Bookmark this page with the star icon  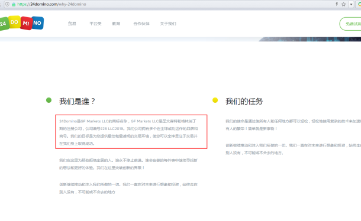(x=343, y=4)
